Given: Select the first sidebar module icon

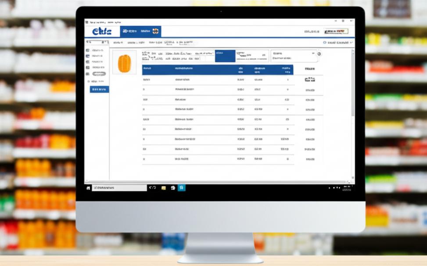Looking at the screenshot, I should (86, 51).
